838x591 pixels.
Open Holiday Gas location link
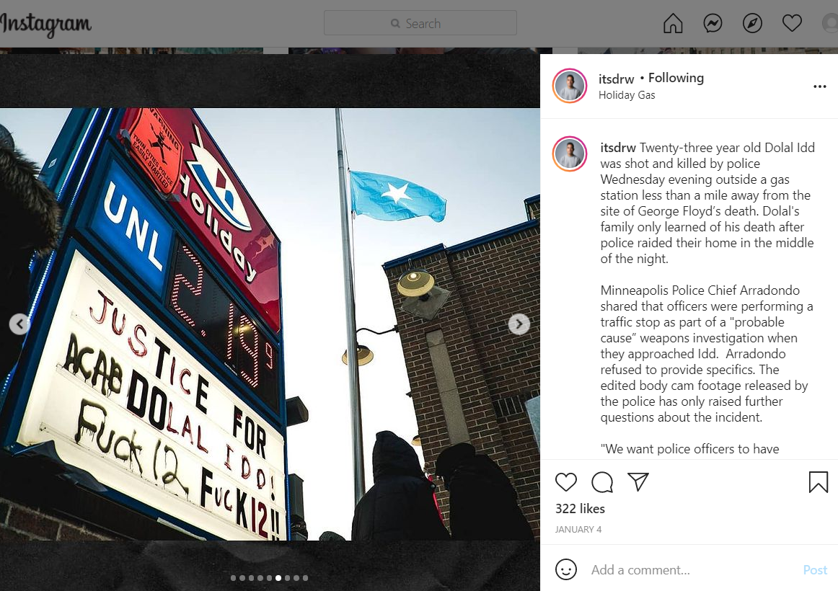click(x=627, y=95)
